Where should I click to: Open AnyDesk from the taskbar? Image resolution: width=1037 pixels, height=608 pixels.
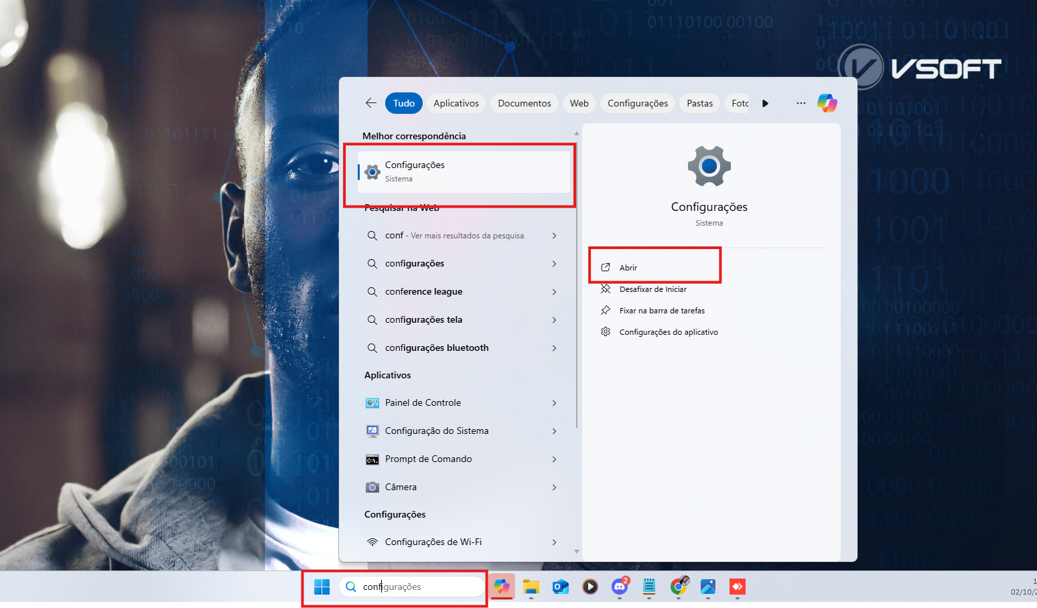pyautogui.click(x=738, y=587)
